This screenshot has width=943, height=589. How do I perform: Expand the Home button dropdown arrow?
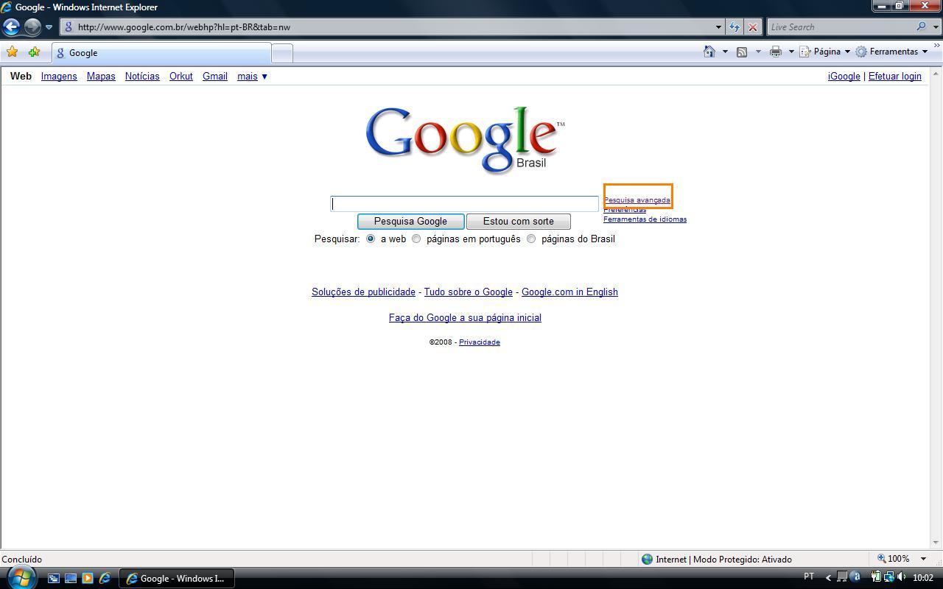coord(725,52)
